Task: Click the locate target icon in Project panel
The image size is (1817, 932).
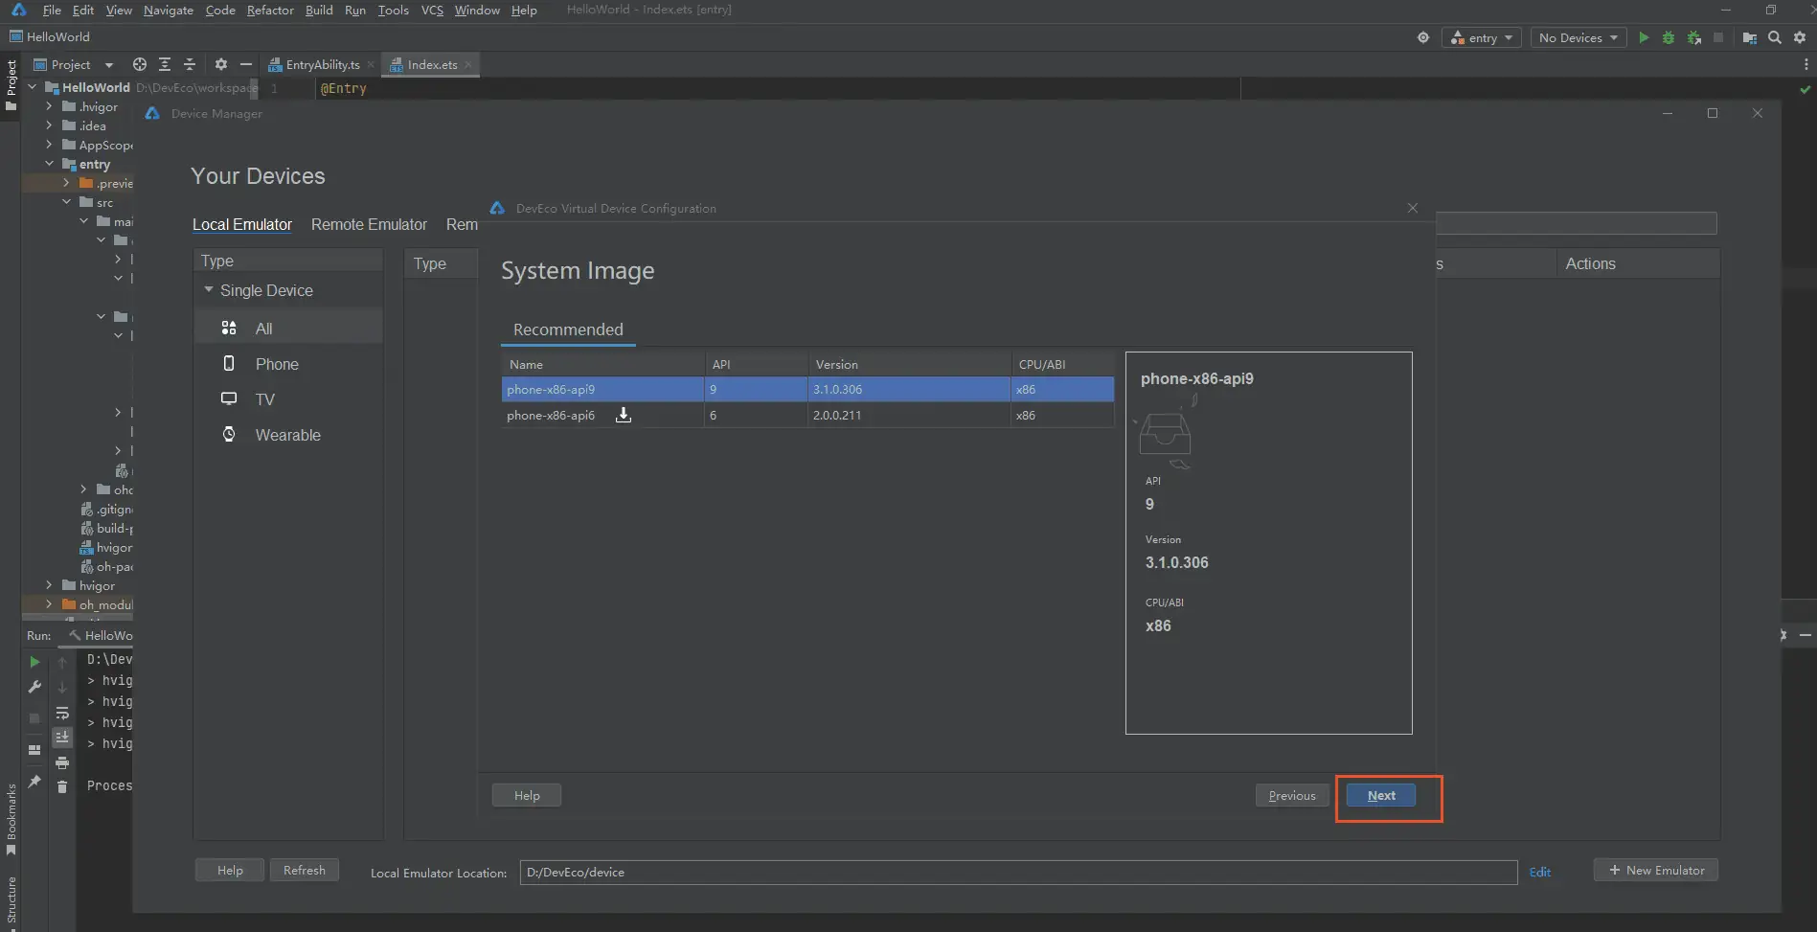Action: (x=140, y=64)
